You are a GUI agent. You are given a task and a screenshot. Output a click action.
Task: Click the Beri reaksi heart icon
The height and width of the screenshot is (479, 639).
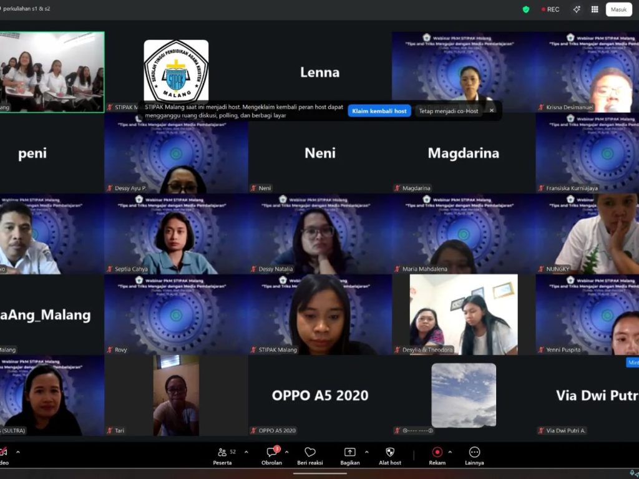pyautogui.click(x=310, y=455)
